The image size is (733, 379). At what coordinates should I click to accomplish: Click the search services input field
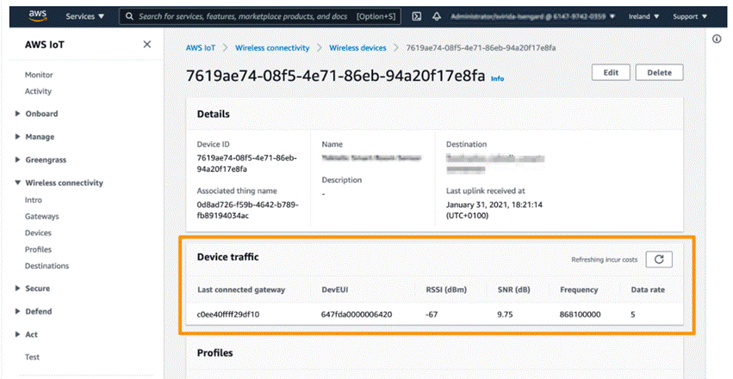point(259,16)
